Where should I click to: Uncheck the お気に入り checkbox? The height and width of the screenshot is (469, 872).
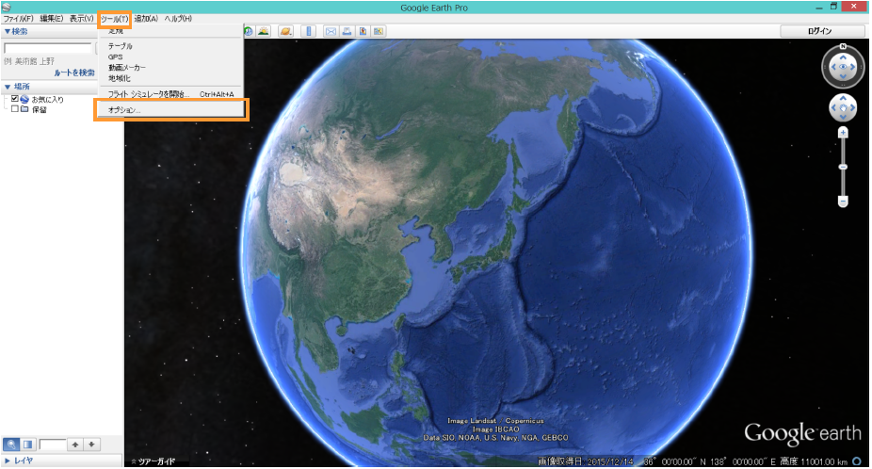(15, 99)
